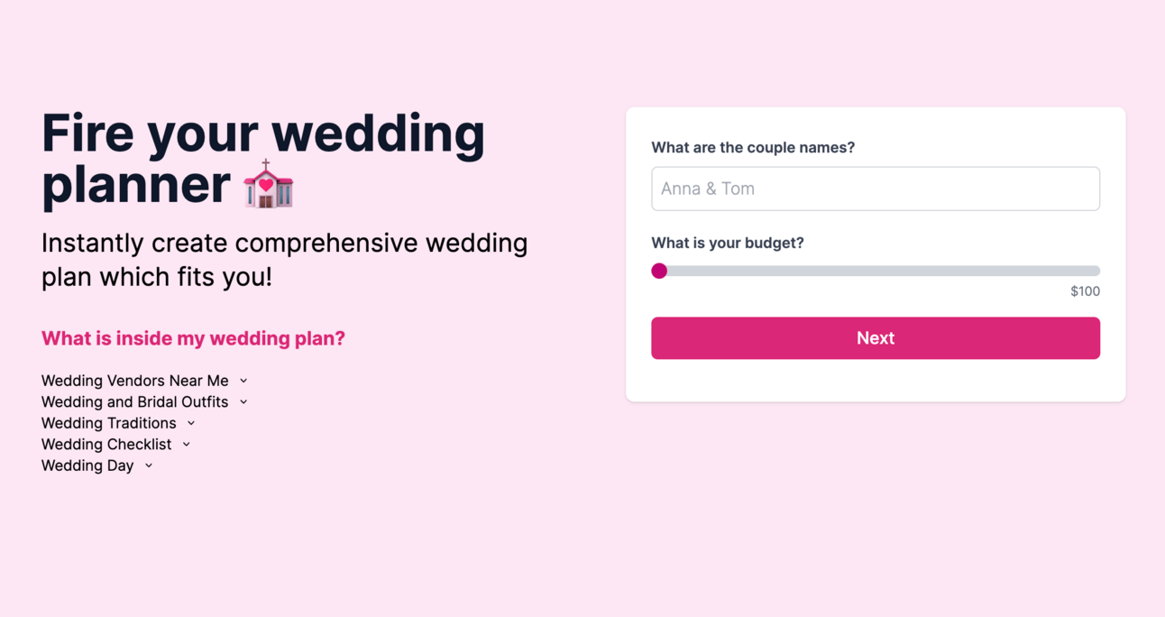Click chevron beside Wedding Vendors Near Me
This screenshot has height=617, width=1165.
(x=243, y=381)
